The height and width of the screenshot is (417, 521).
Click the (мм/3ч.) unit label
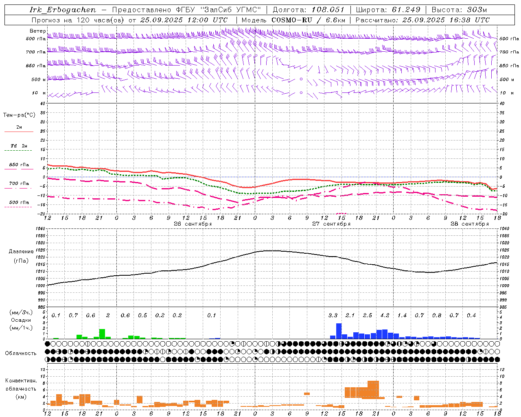pos(21,312)
